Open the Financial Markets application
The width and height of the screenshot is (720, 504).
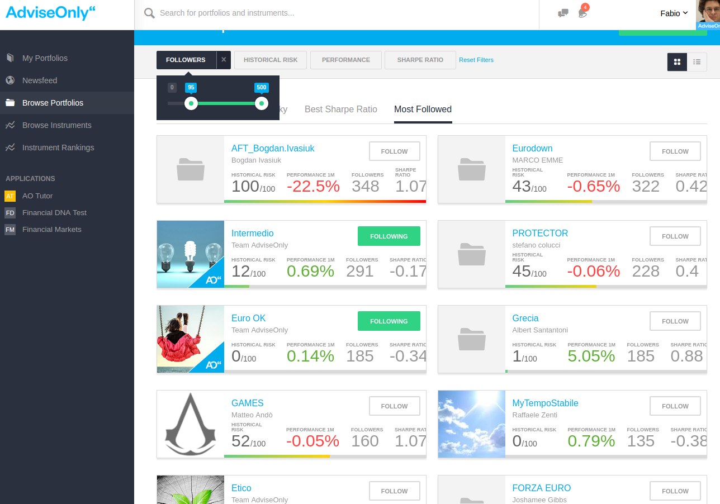51,230
